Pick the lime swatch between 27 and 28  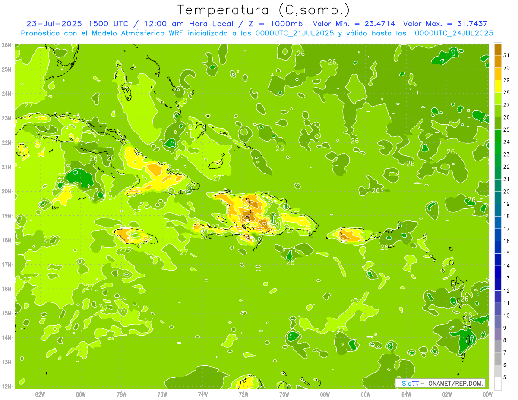click(x=498, y=99)
